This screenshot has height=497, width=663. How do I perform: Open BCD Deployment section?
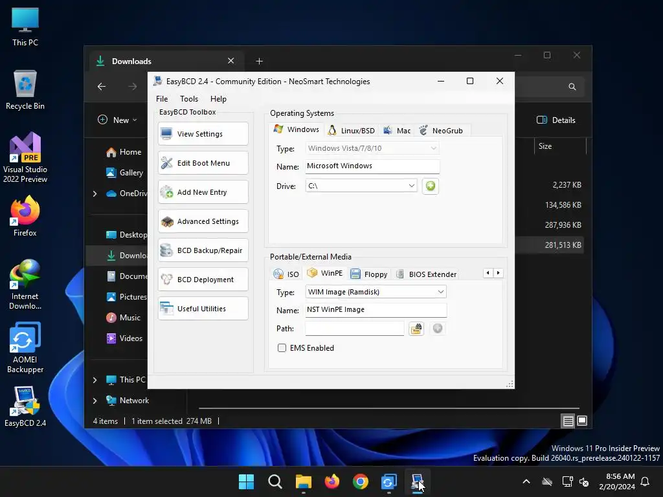coord(203,280)
